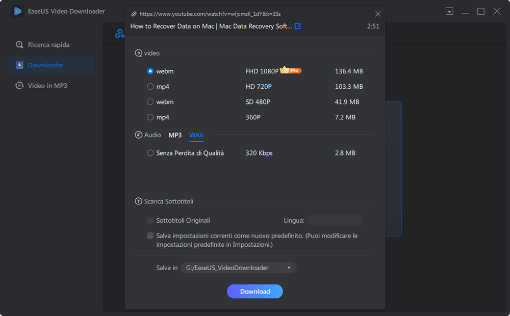Open the Lingua selection field
Image resolution: width=510 pixels, height=316 pixels.
pos(335,220)
